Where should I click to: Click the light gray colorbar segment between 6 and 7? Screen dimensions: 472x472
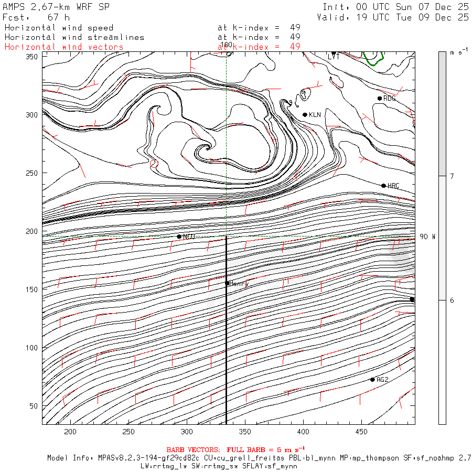[442, 238]
